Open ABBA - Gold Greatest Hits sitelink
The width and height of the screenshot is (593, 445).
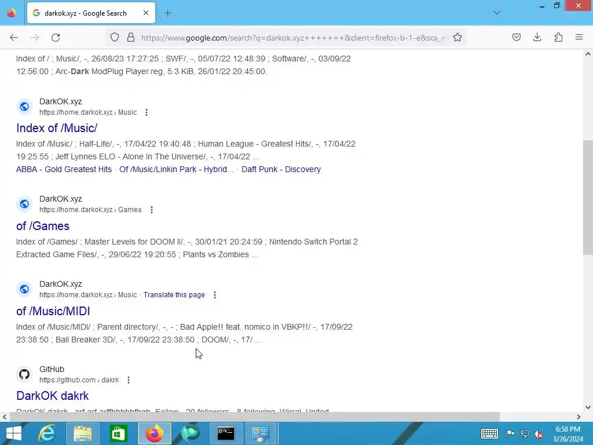64,169
